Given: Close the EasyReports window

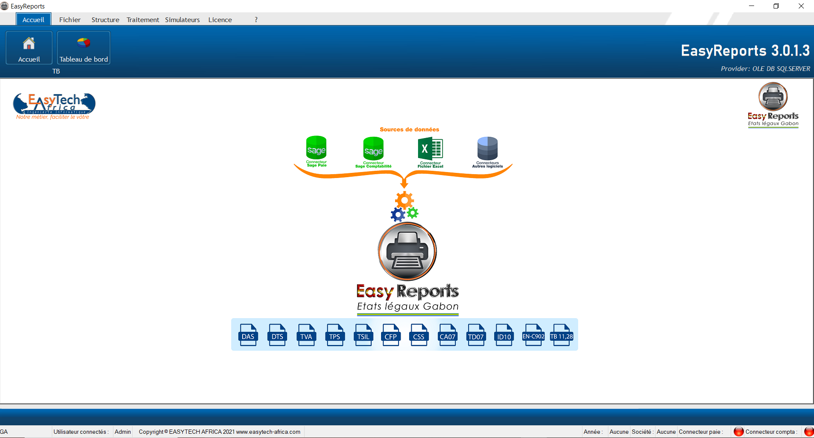Looking at the screenshot, I should (801, 6).
